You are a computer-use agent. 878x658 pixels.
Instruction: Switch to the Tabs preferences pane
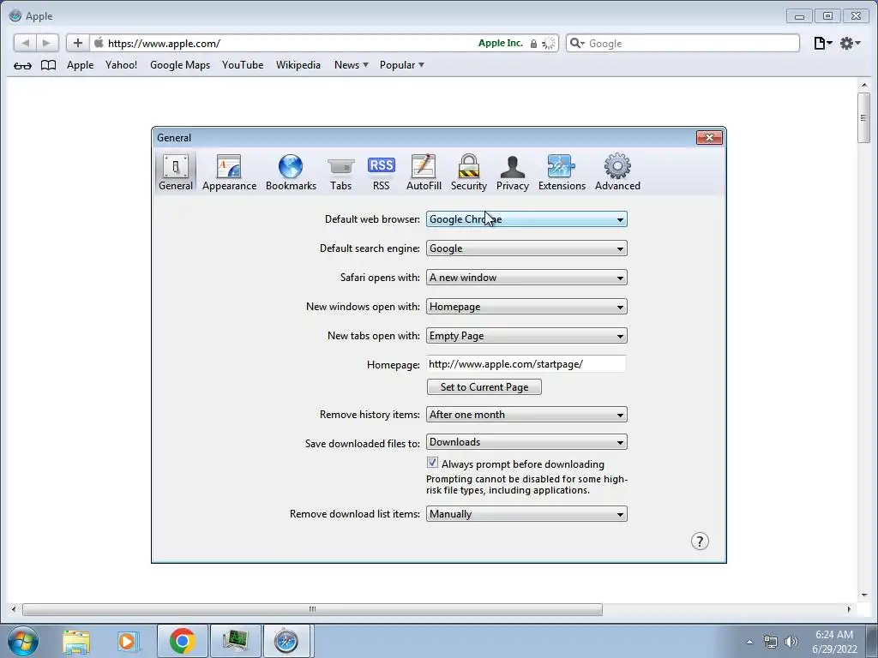pyautogui.click(x=340, y=171)
